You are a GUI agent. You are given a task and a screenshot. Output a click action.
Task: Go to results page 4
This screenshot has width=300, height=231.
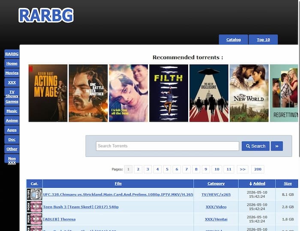click(x=157, y=169)
